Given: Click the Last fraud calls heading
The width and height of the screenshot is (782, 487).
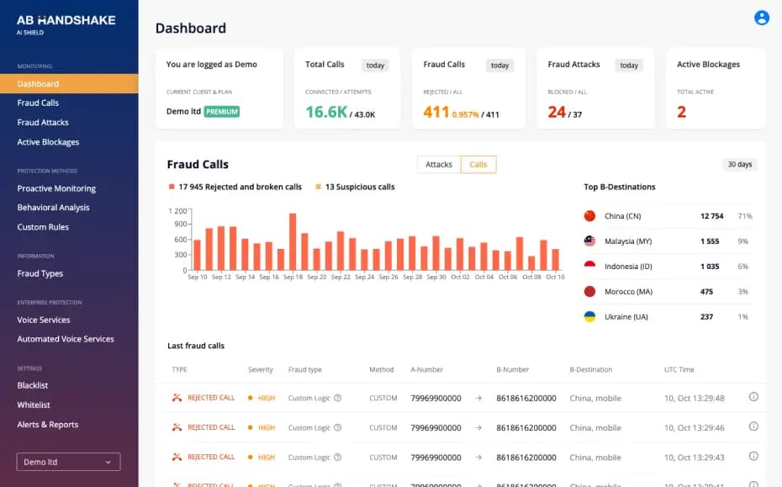Looking at the screenshot, I should point(196,346).
